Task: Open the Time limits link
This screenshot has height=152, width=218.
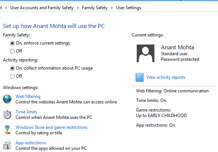Action: [26, 112]
